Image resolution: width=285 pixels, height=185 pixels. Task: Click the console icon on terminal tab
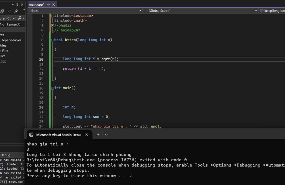click(x=31, y=135)
